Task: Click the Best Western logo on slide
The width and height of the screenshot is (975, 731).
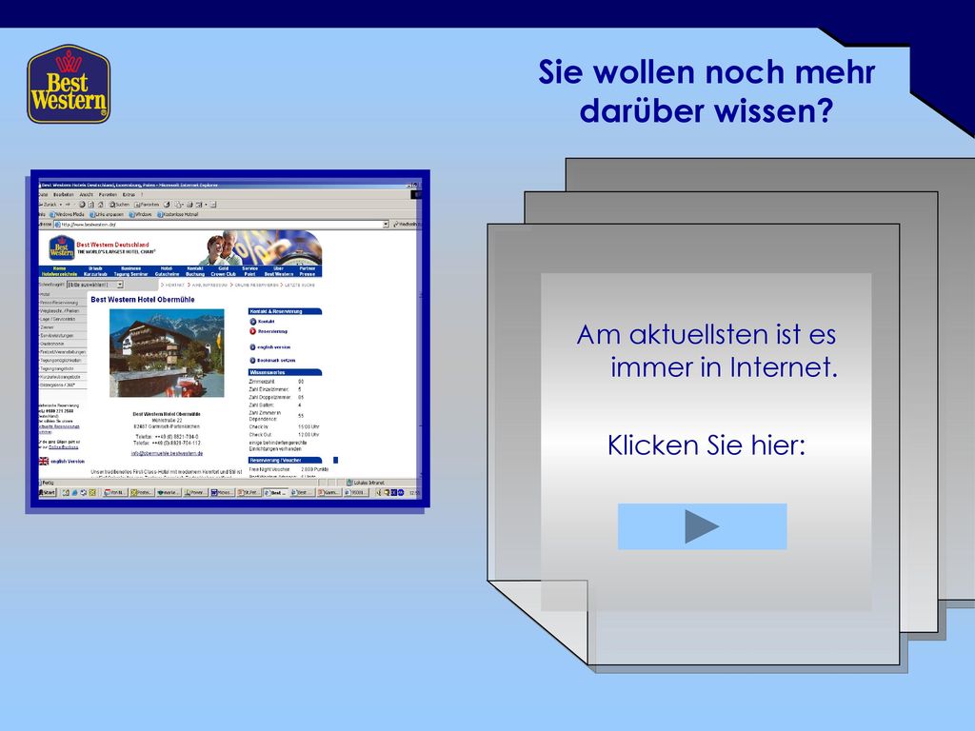Action: (69, 84)
